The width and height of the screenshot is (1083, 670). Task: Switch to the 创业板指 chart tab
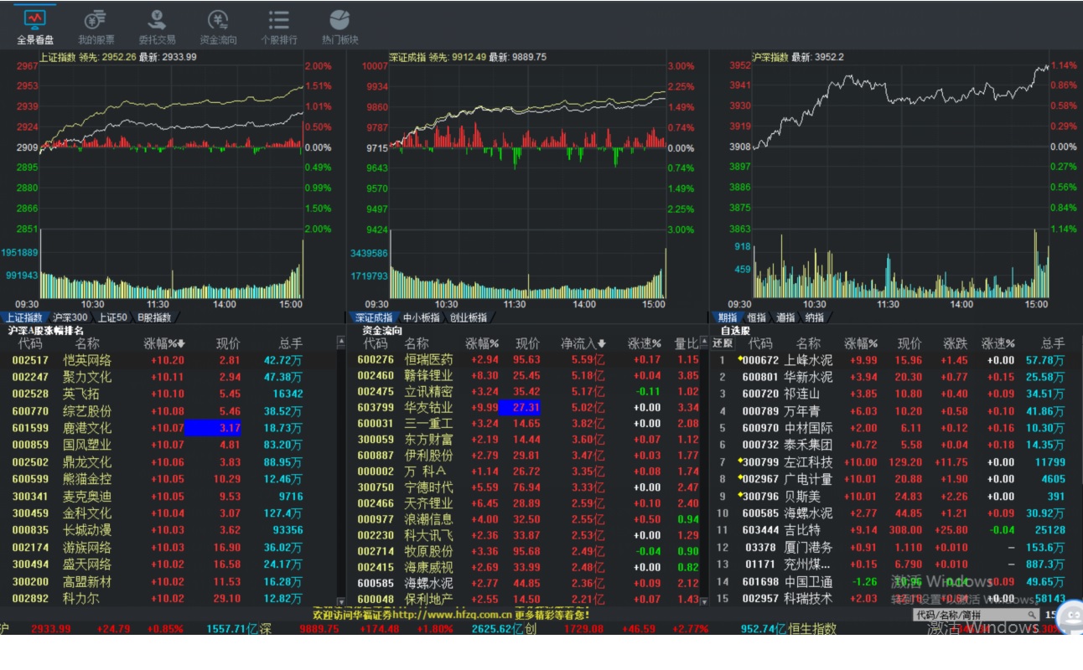click(x=469, y=317)
